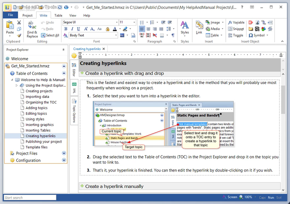Insert conditional IF text tag
The image size is (290, 204).
tap(251, 22)
